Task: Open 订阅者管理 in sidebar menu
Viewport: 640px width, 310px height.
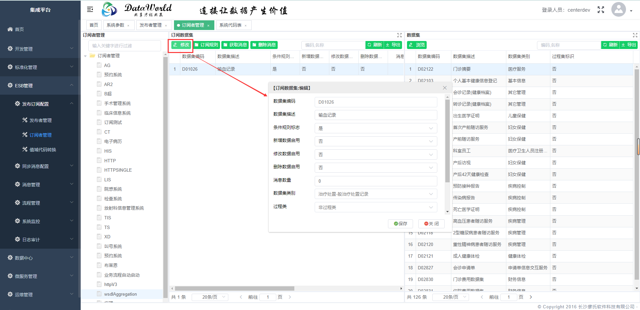Action: pyautogui.click(x=40, y=135)
